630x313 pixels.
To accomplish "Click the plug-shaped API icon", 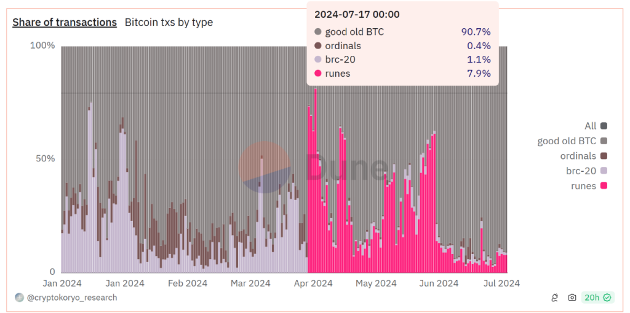I will pos(554,298).
